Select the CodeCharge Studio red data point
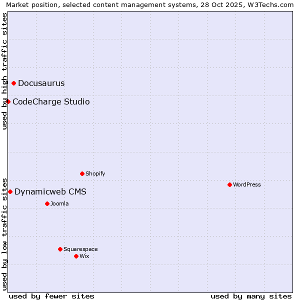The width and height of the screenshot is (300, 300). click(8, 101)
